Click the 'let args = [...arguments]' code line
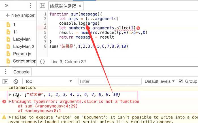Image resolution: width=198 pixels, height=123 pixels. (x=89, y=19)
